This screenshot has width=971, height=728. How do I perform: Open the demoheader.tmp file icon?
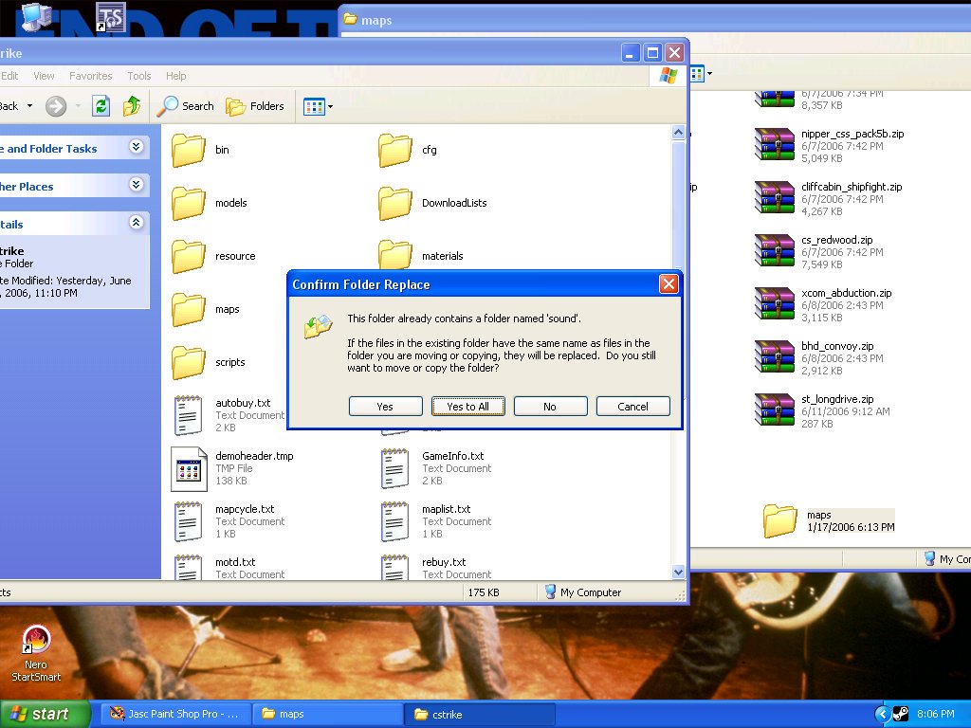189,468
